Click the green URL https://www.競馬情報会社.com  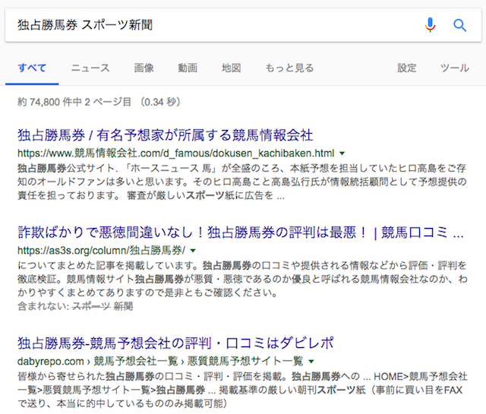175,153
